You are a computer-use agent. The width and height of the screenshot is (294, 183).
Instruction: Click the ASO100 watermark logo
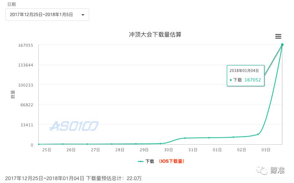tap(74, 126)
